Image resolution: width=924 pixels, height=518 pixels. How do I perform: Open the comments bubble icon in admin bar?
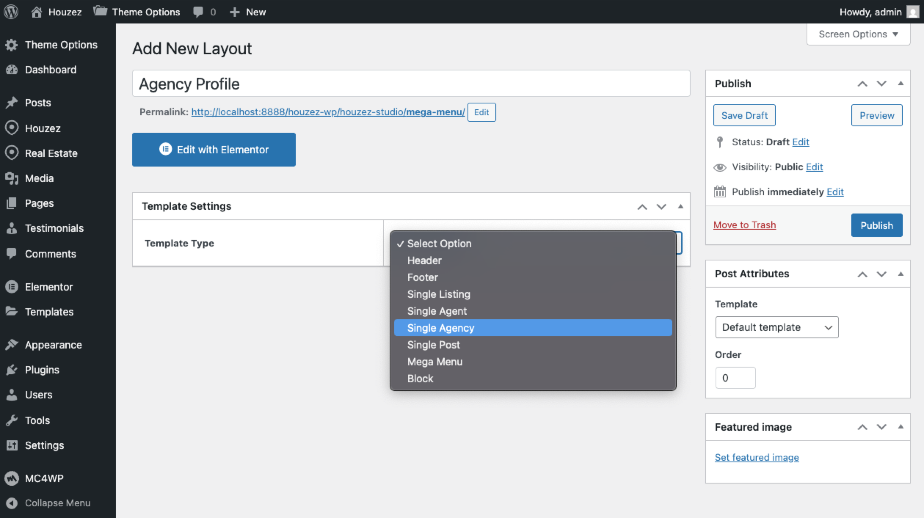click(198, 12)
